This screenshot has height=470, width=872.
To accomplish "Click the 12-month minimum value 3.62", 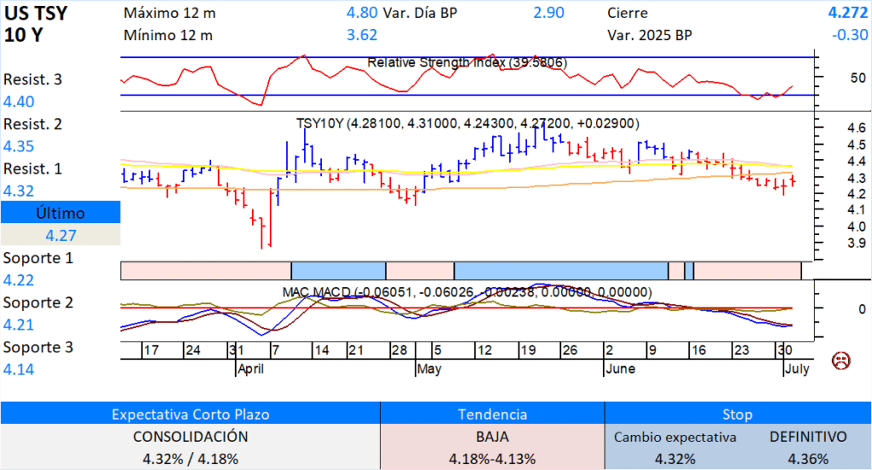I will 361,35.
